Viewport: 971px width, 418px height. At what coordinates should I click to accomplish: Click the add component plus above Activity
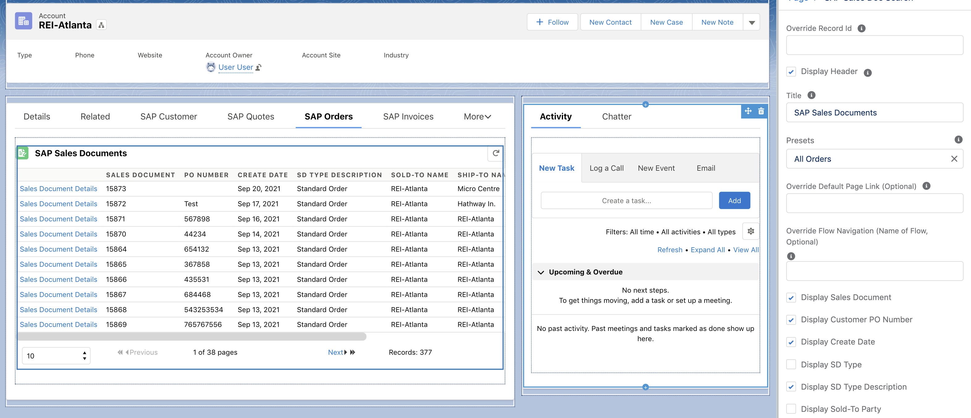(645, 104)
